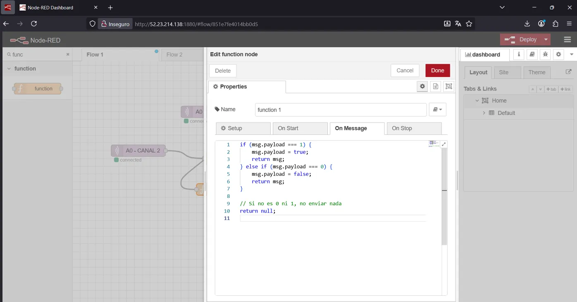Open the Deploy options dropdown arrow
This screenshot has height=302, width=577.
[546, 40]
